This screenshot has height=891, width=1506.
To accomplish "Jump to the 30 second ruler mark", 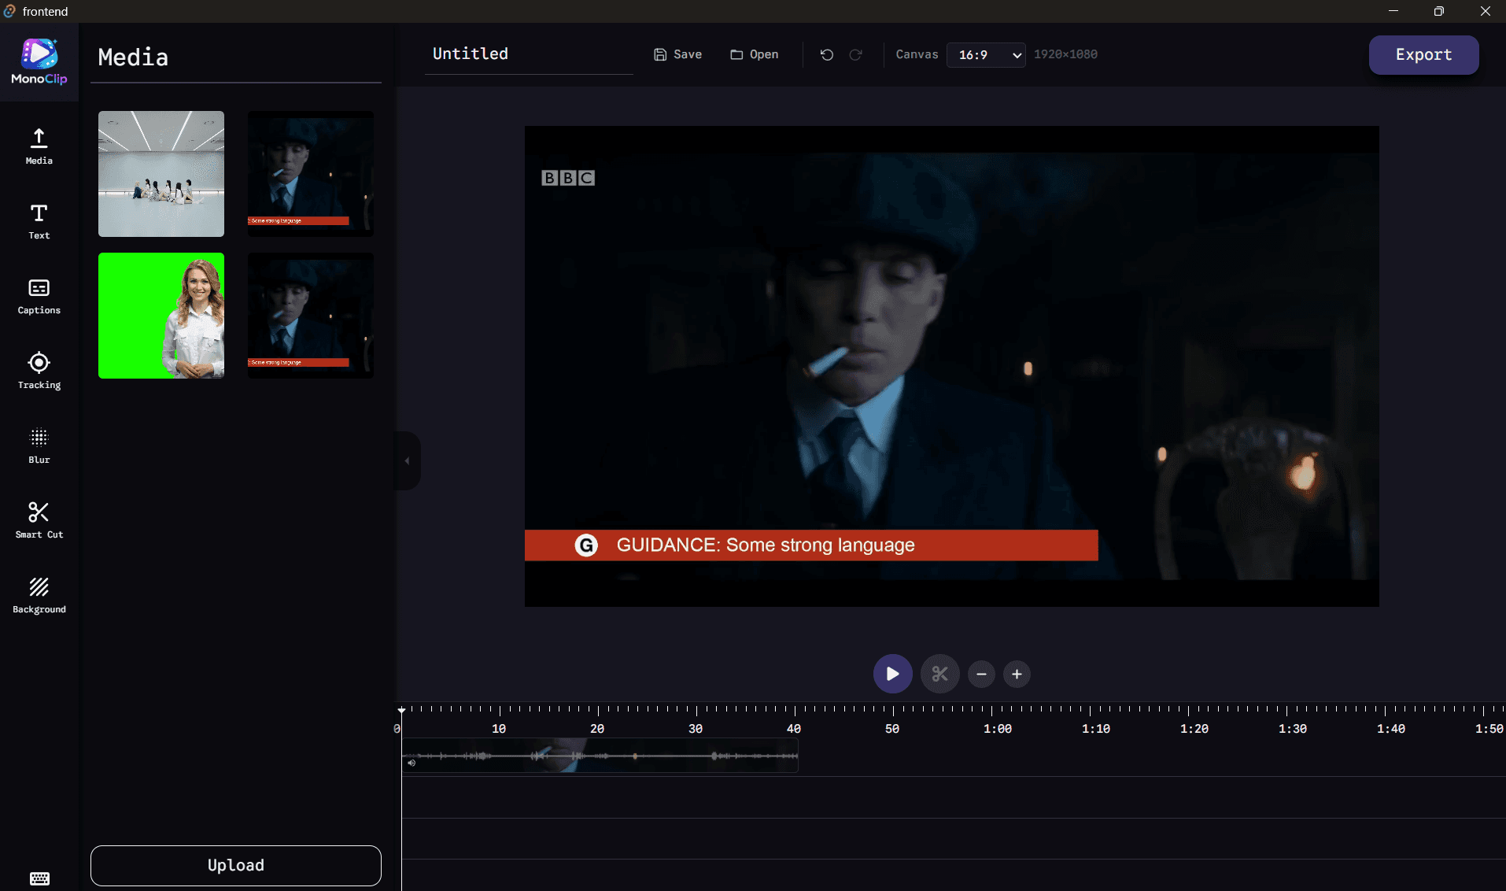I will 696,728.
